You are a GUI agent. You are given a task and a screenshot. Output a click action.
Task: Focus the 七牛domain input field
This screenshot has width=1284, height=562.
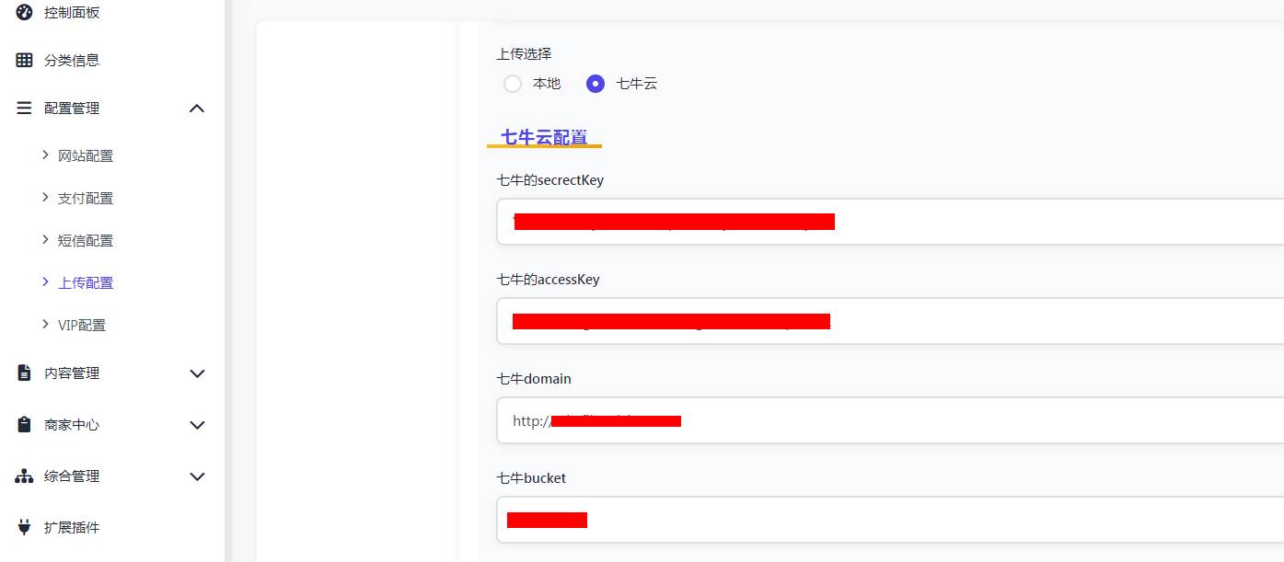pos(890,420)
